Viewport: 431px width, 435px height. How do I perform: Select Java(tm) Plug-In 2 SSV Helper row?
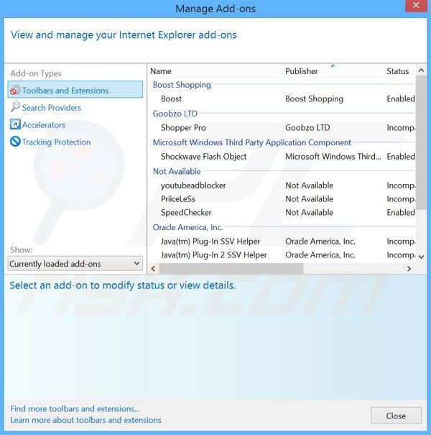[x=283, y=255]
